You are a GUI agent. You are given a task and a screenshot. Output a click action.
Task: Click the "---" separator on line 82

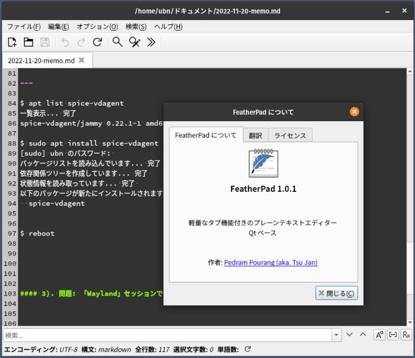click(26, 83)
